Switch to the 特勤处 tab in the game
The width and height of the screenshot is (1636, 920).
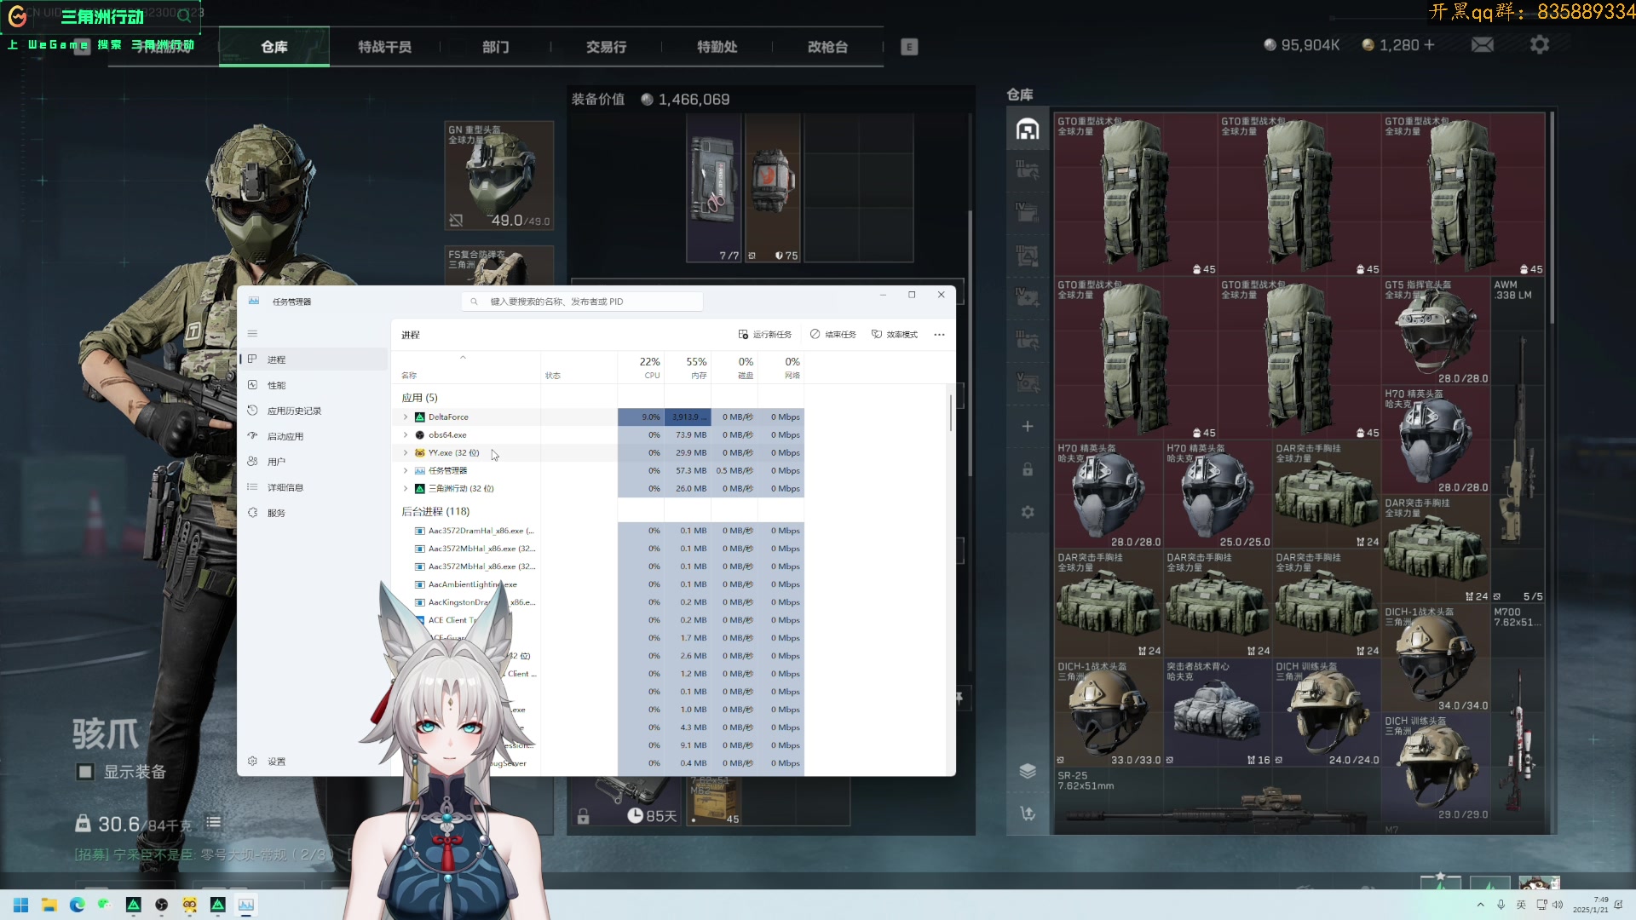pos(717,47)
